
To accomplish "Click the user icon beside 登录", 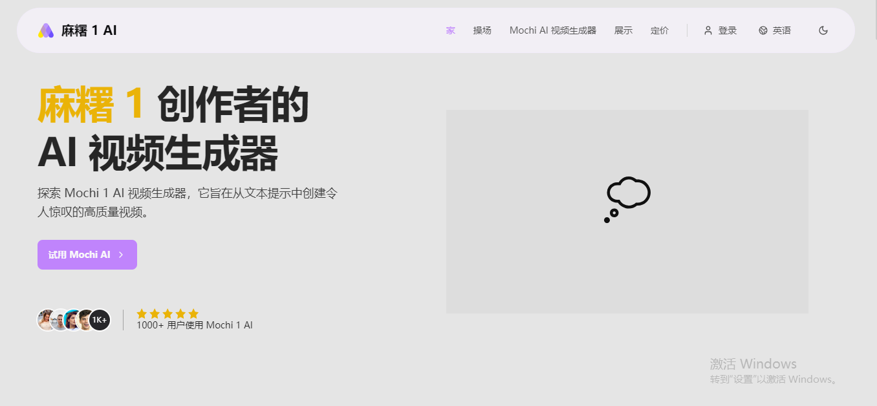I will tap(708, 30).
